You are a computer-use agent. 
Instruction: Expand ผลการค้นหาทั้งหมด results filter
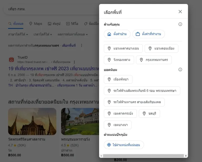(73, 35)
